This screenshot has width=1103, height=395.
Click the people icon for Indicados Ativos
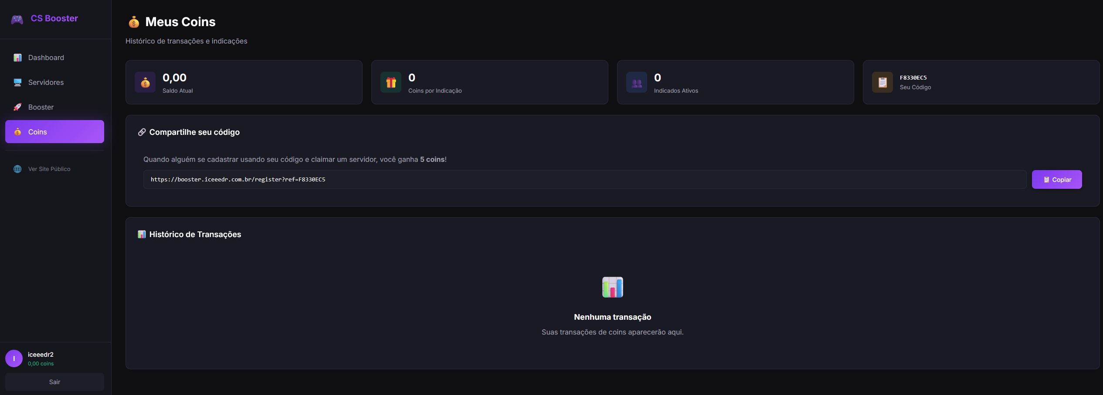pos(637,82)
